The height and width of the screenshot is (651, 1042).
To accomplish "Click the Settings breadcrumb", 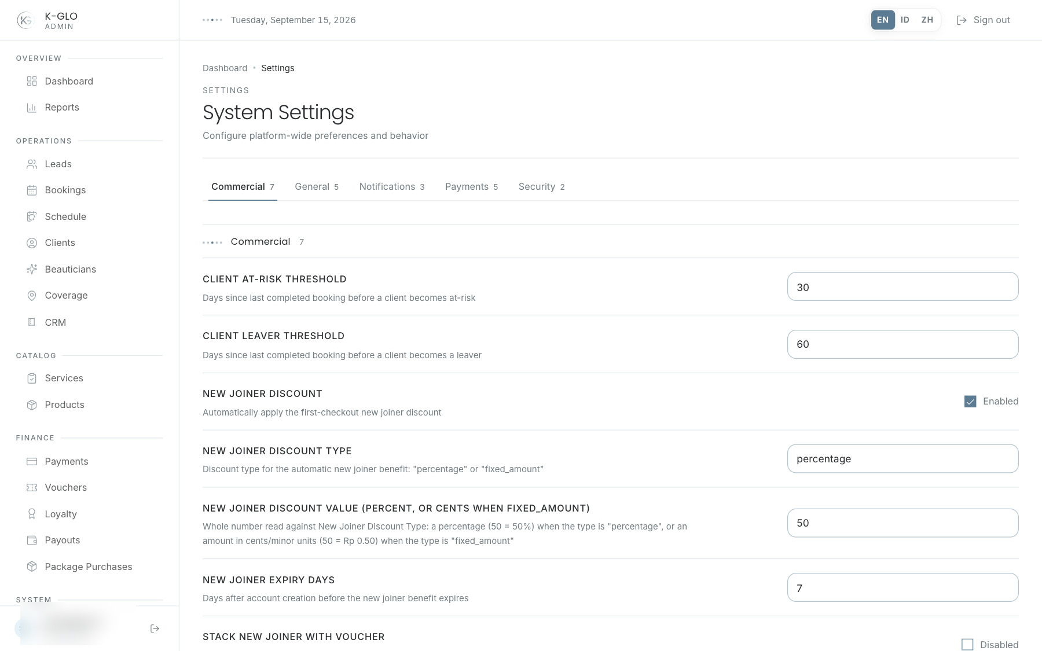I will [x=278, y=68].
